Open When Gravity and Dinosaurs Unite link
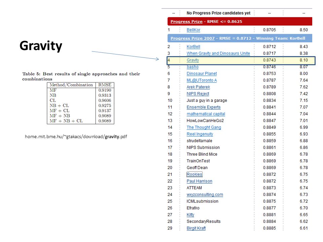 coord(218,53)
